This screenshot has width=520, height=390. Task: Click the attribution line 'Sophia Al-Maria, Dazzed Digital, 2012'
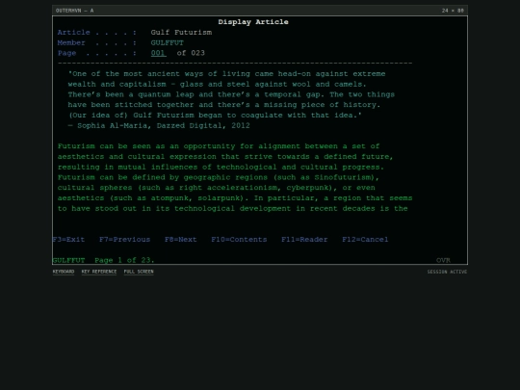[x=159, y=126]
